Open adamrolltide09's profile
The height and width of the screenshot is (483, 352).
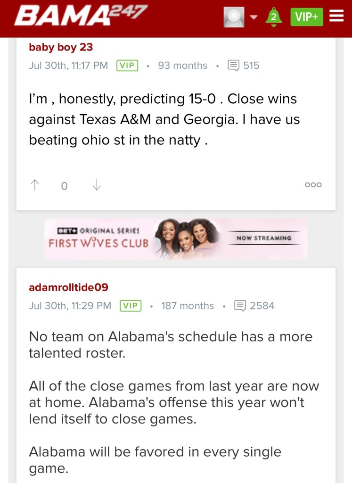click(68, 287)
